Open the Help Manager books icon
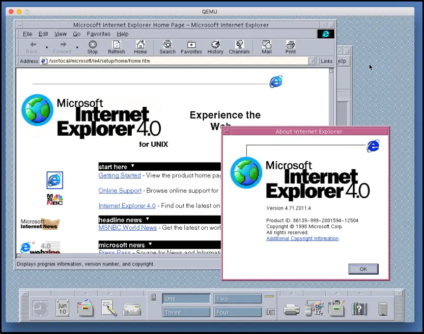Screen dimensions: 424x334 click(359, 309)
